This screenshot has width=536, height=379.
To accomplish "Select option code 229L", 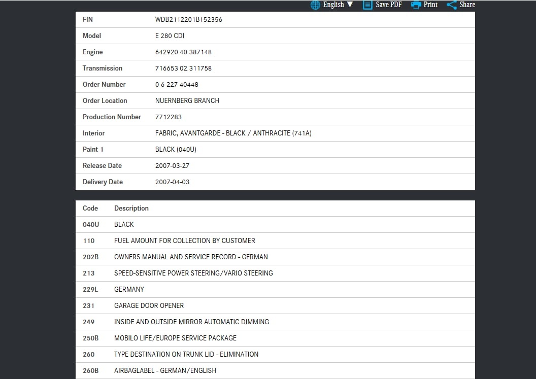I will (x=90, y=290).
